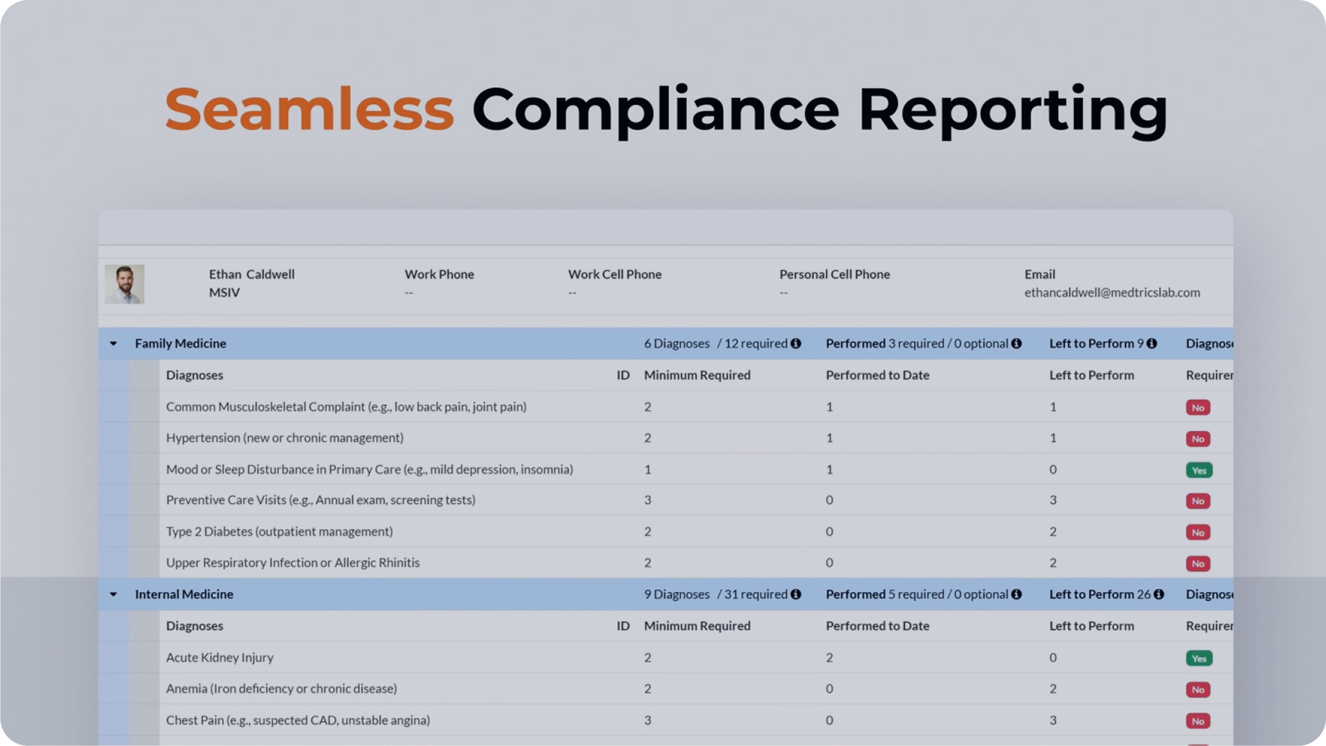The height and width of the screenshot is (746, 1326).
Task: Click info icon next to Internal Medicine Performed optional
Action: coord(1016,594)
